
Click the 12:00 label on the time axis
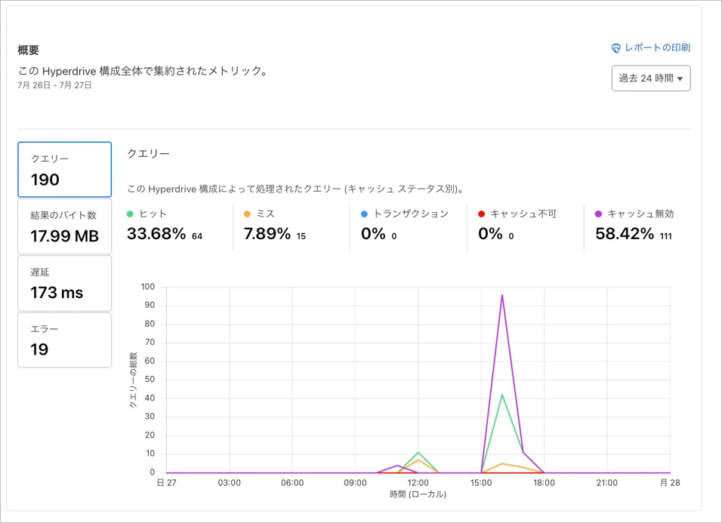tap(418, 483)
